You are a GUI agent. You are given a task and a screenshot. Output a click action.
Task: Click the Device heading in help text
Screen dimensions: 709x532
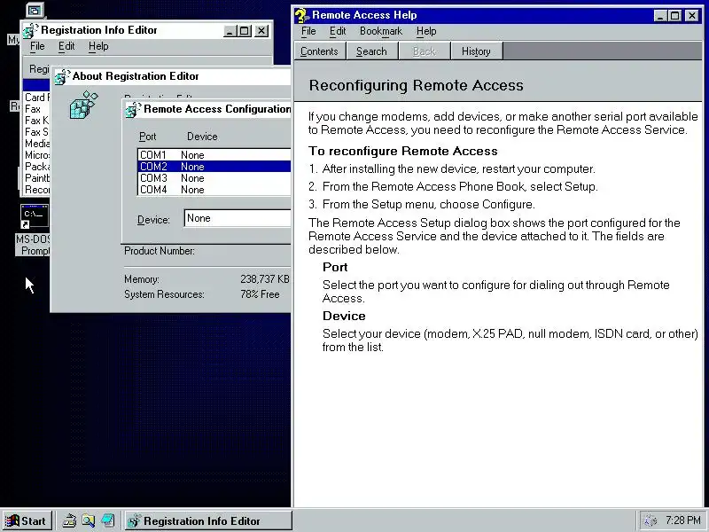(344, 316)
